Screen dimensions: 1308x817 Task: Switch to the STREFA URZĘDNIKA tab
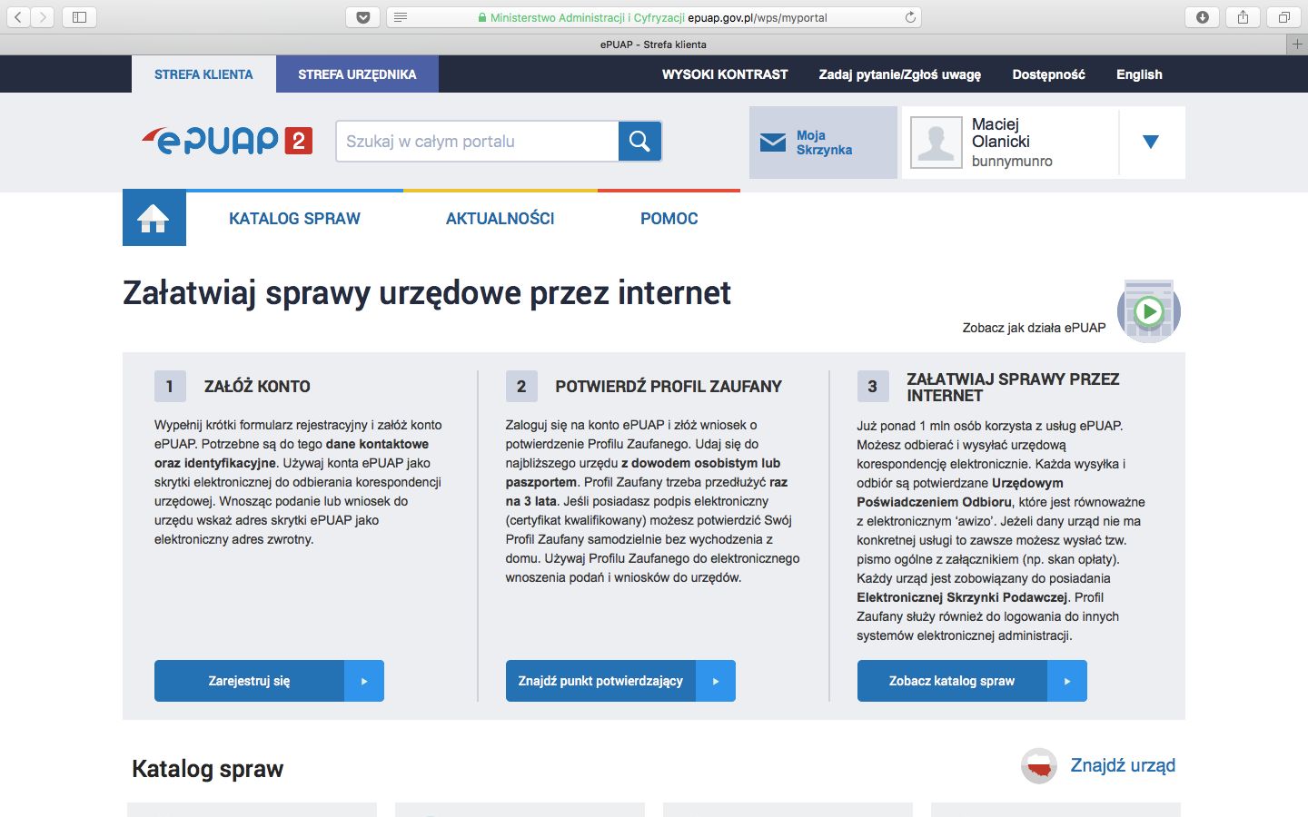point(357,74)
